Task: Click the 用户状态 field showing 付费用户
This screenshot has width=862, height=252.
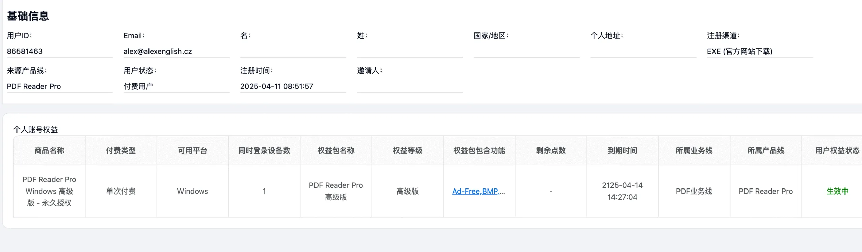Action: pyautogui.click(x=176, y=86)
